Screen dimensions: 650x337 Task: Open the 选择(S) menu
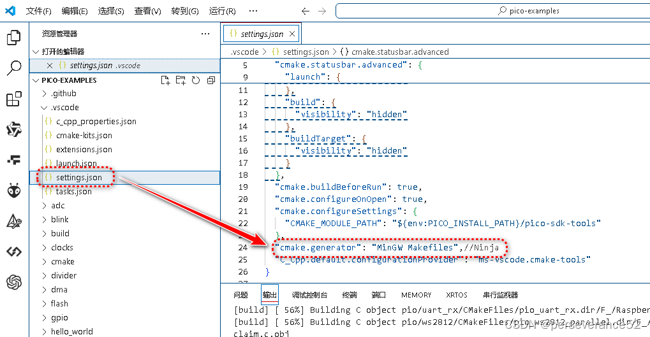click(x=111, y=11)
